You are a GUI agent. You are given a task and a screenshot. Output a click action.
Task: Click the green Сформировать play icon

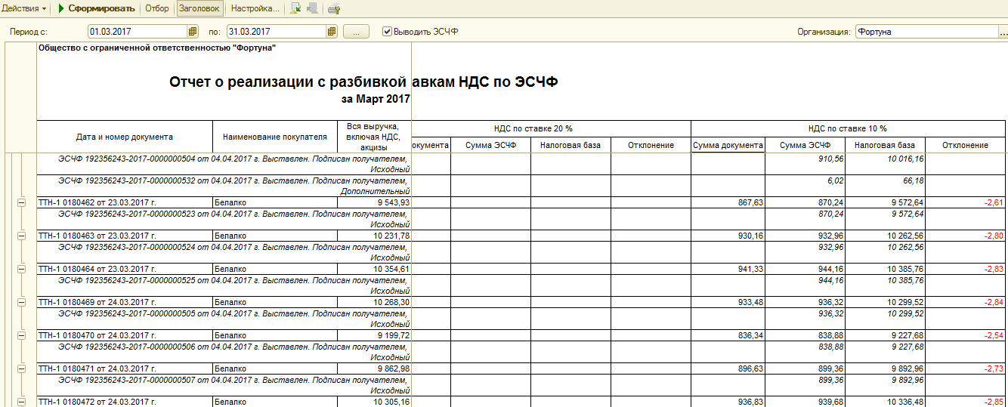[x=61, y=9]
